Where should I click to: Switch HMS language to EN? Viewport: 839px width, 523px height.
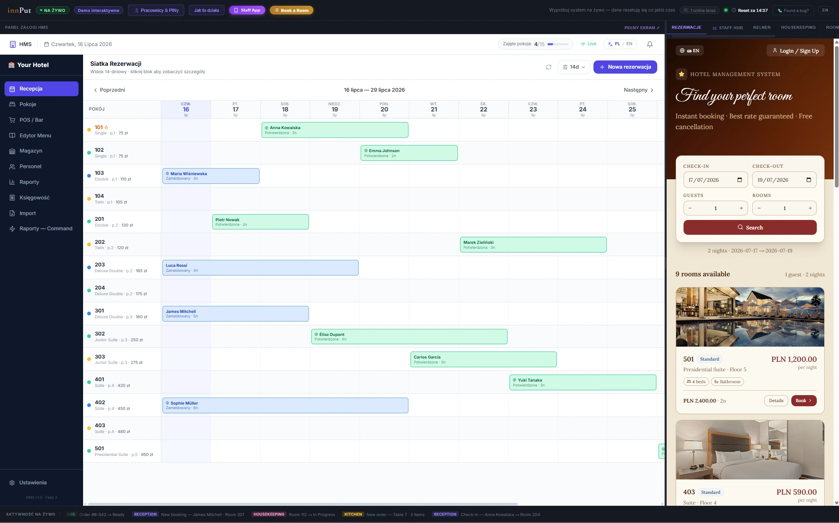click(629, 44)
